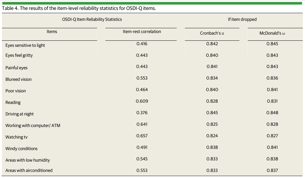Click the Table 4 caption text
The height and width of the screenshot is (178, 305).
point(79,8)
